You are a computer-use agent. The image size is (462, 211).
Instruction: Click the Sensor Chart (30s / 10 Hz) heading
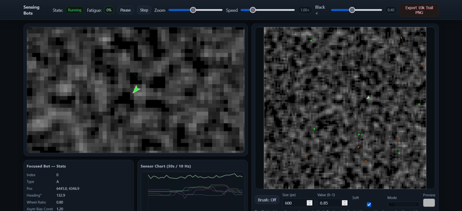click(x=166, y=166)
